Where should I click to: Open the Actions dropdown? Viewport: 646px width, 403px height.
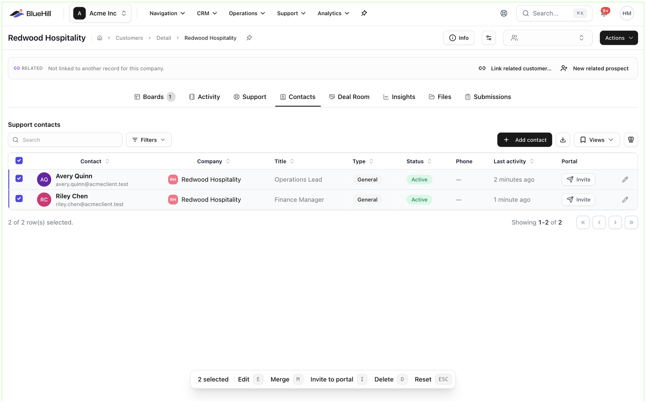[619, 38]
